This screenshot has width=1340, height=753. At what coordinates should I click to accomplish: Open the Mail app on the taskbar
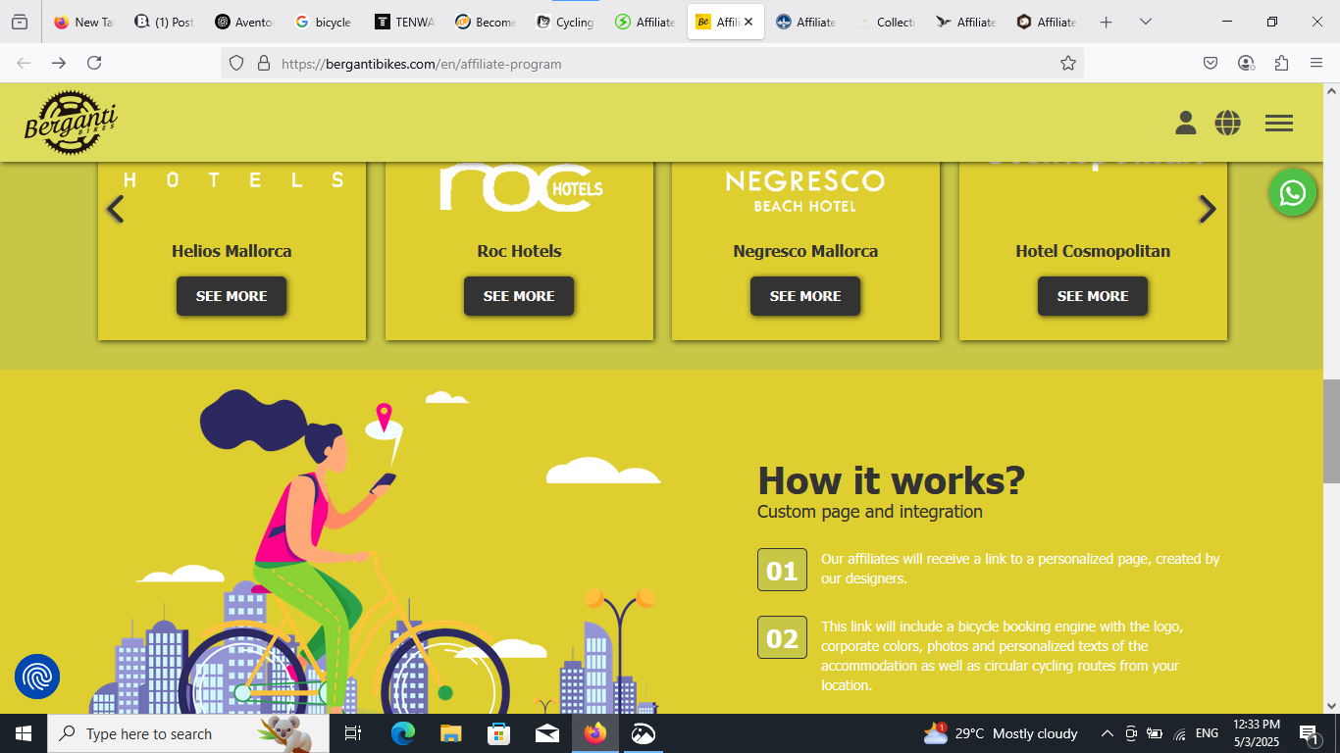pos(546,733)
